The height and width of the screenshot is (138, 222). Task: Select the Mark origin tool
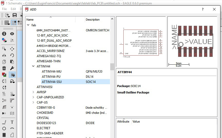coord(12,40)
